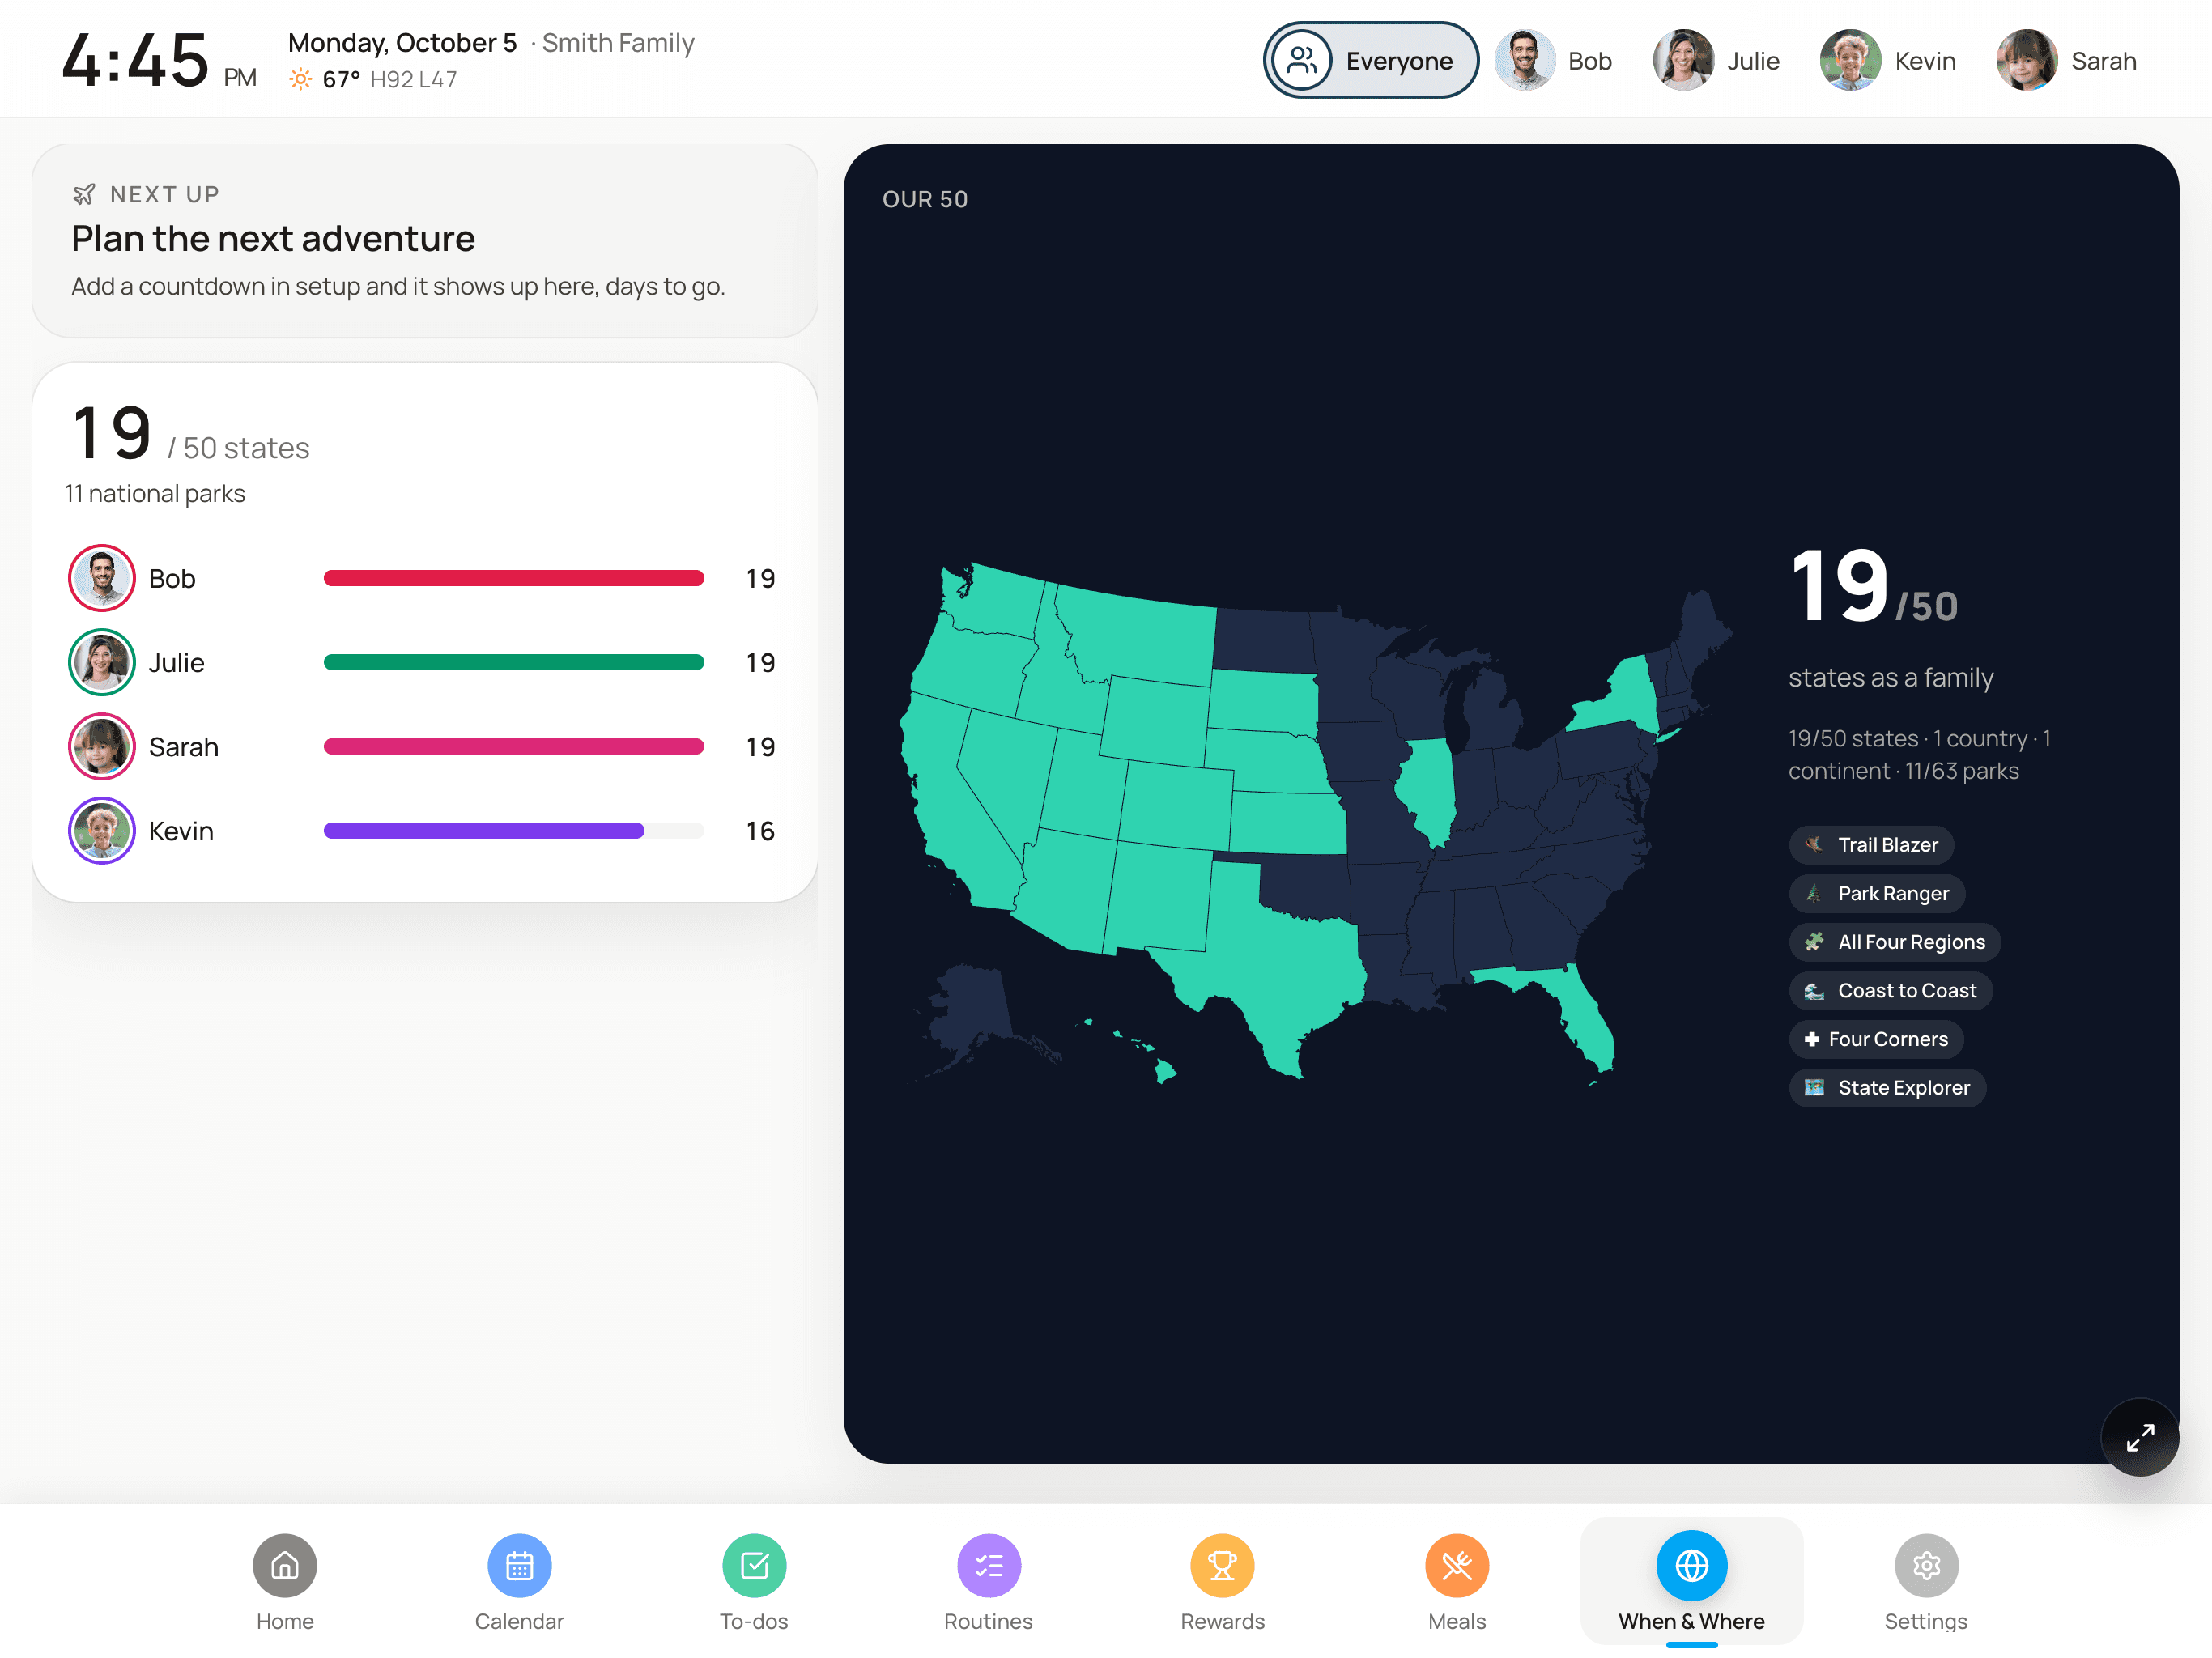Click the 'Smith Family' label
This screenshot has height=1658, width=2212.
point(618,43)
